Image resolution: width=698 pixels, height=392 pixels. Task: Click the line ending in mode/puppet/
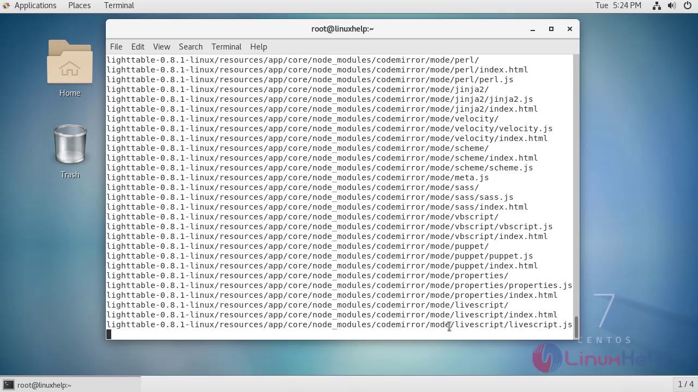298,246
